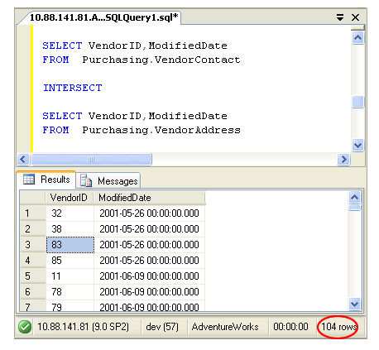Image resolution: width=379 pixels, height=350 pixels.
Task: Select VendorID cell 32
Action: tap(70, 213)
